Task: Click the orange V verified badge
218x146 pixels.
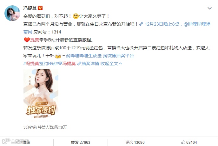Action: (40, 8)
